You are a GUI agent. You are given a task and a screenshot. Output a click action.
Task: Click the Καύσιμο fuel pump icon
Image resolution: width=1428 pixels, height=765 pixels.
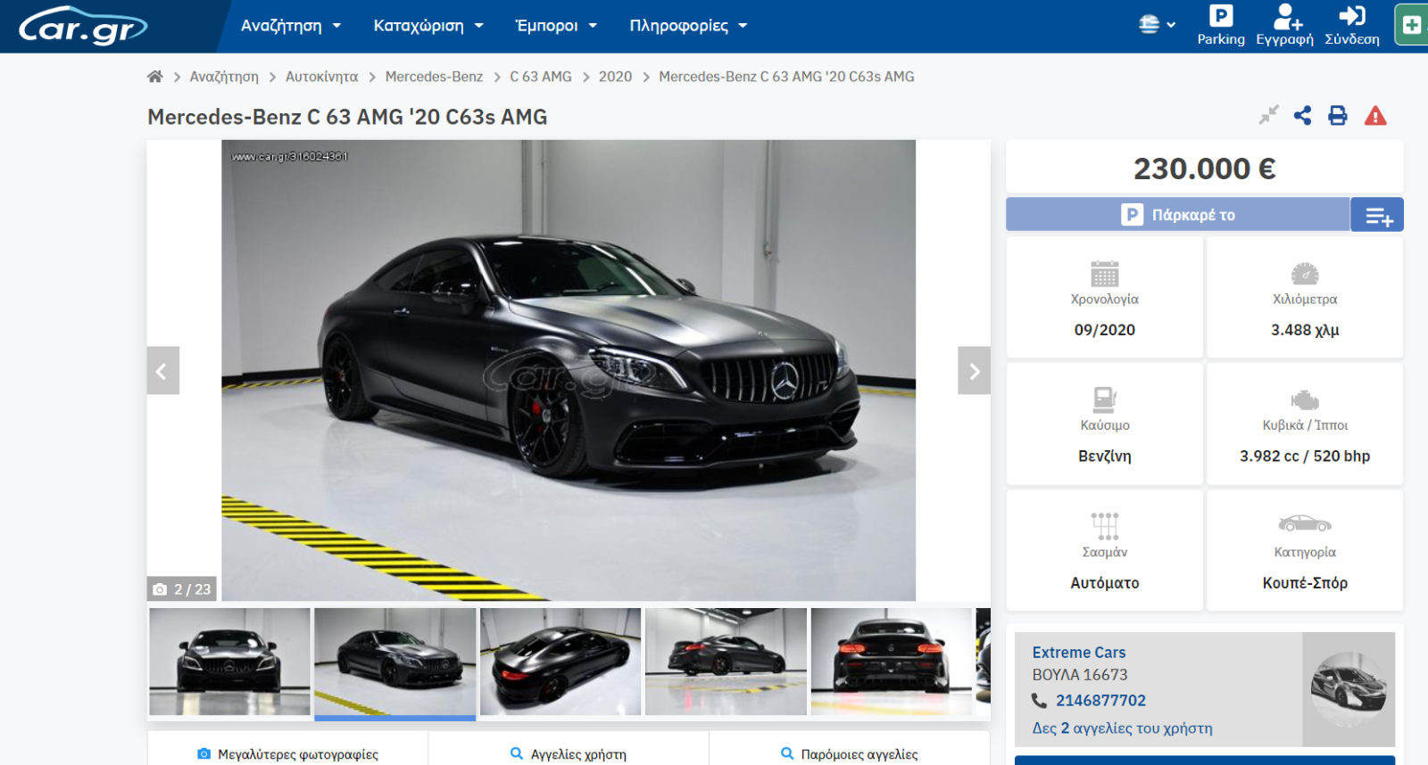point(1105,399)
